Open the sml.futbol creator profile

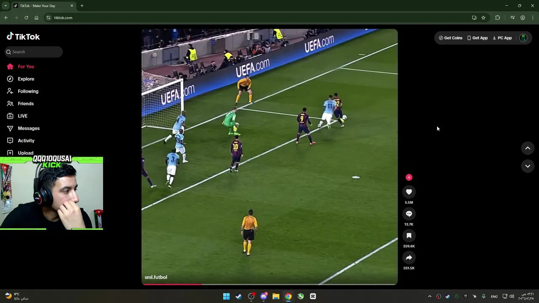coord(156,277)
